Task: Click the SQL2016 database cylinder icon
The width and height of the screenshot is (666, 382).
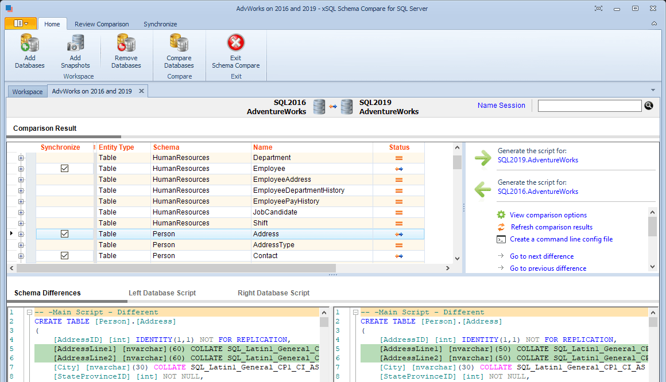Action: pyautogui.click(x=319, y=107)
